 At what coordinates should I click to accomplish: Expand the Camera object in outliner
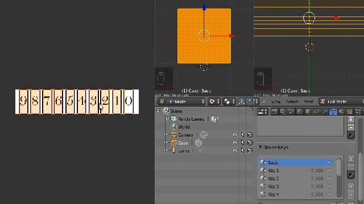tap(166, 135)
